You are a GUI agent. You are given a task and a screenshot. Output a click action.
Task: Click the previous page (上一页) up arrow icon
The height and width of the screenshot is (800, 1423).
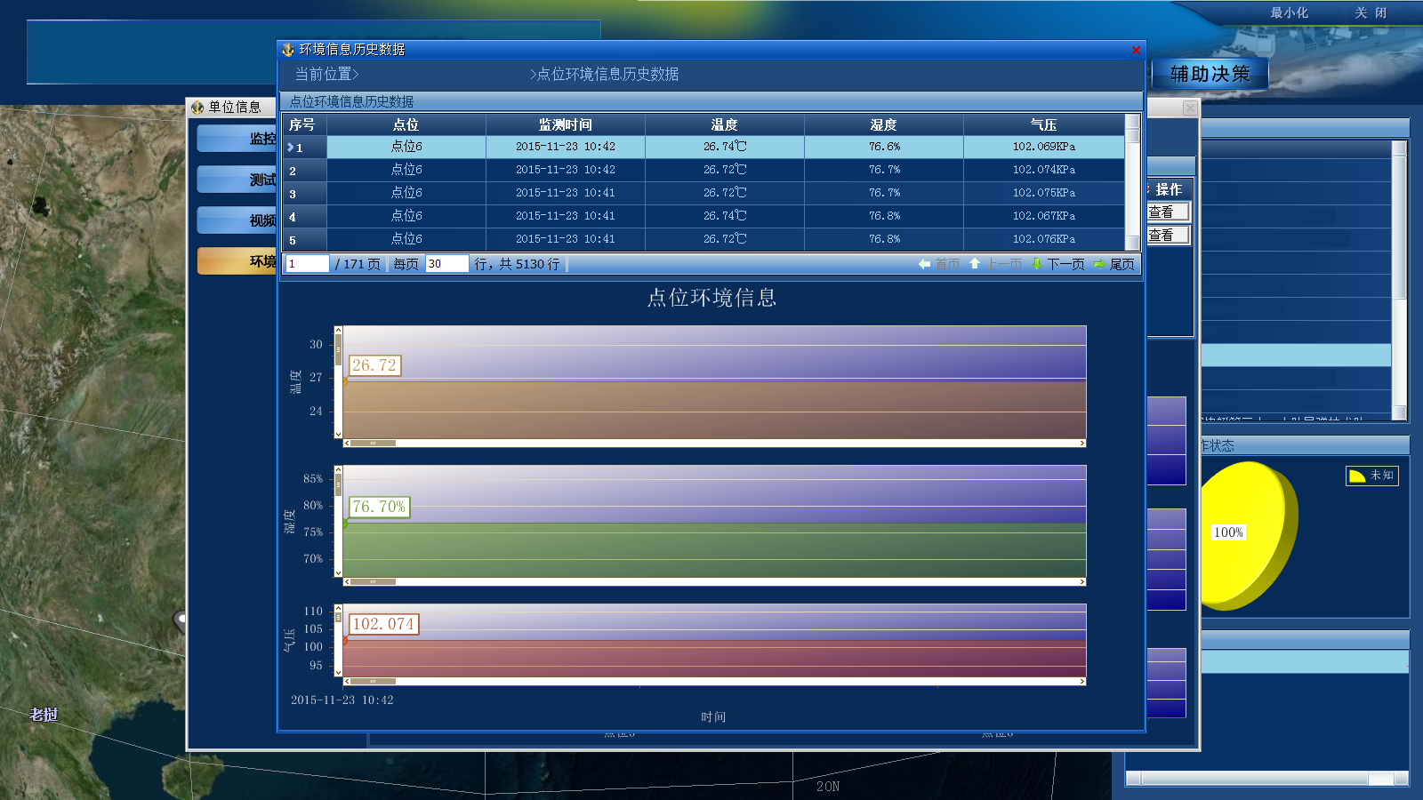(x=975, y=264)
